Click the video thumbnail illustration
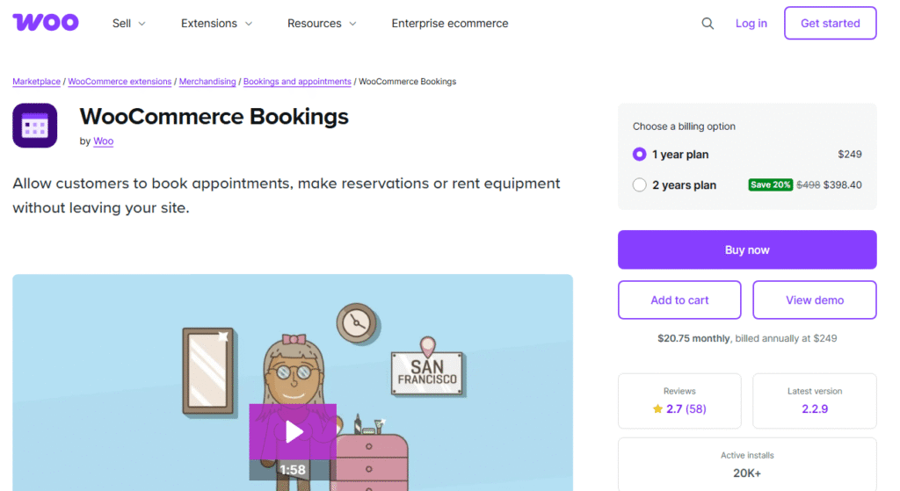The image size is (900, 491). click(293, 383)
